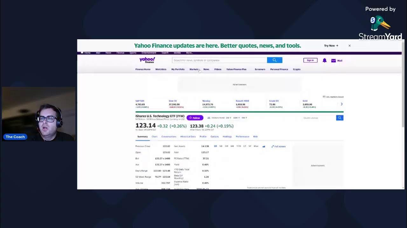The height and width of the screenshot is (228, 407).
Task: Focus the news, symbols search field
Action: click(x=219, y=60)
